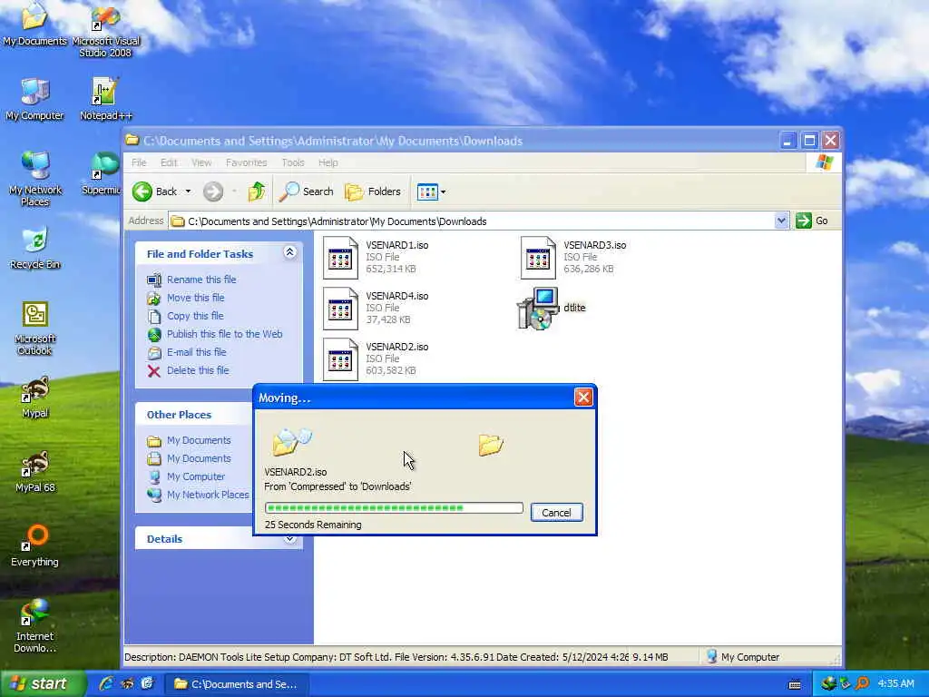929x697 pixels.
Task: Launch Internet Download Manager shortcut
Action: coord(34,625)
